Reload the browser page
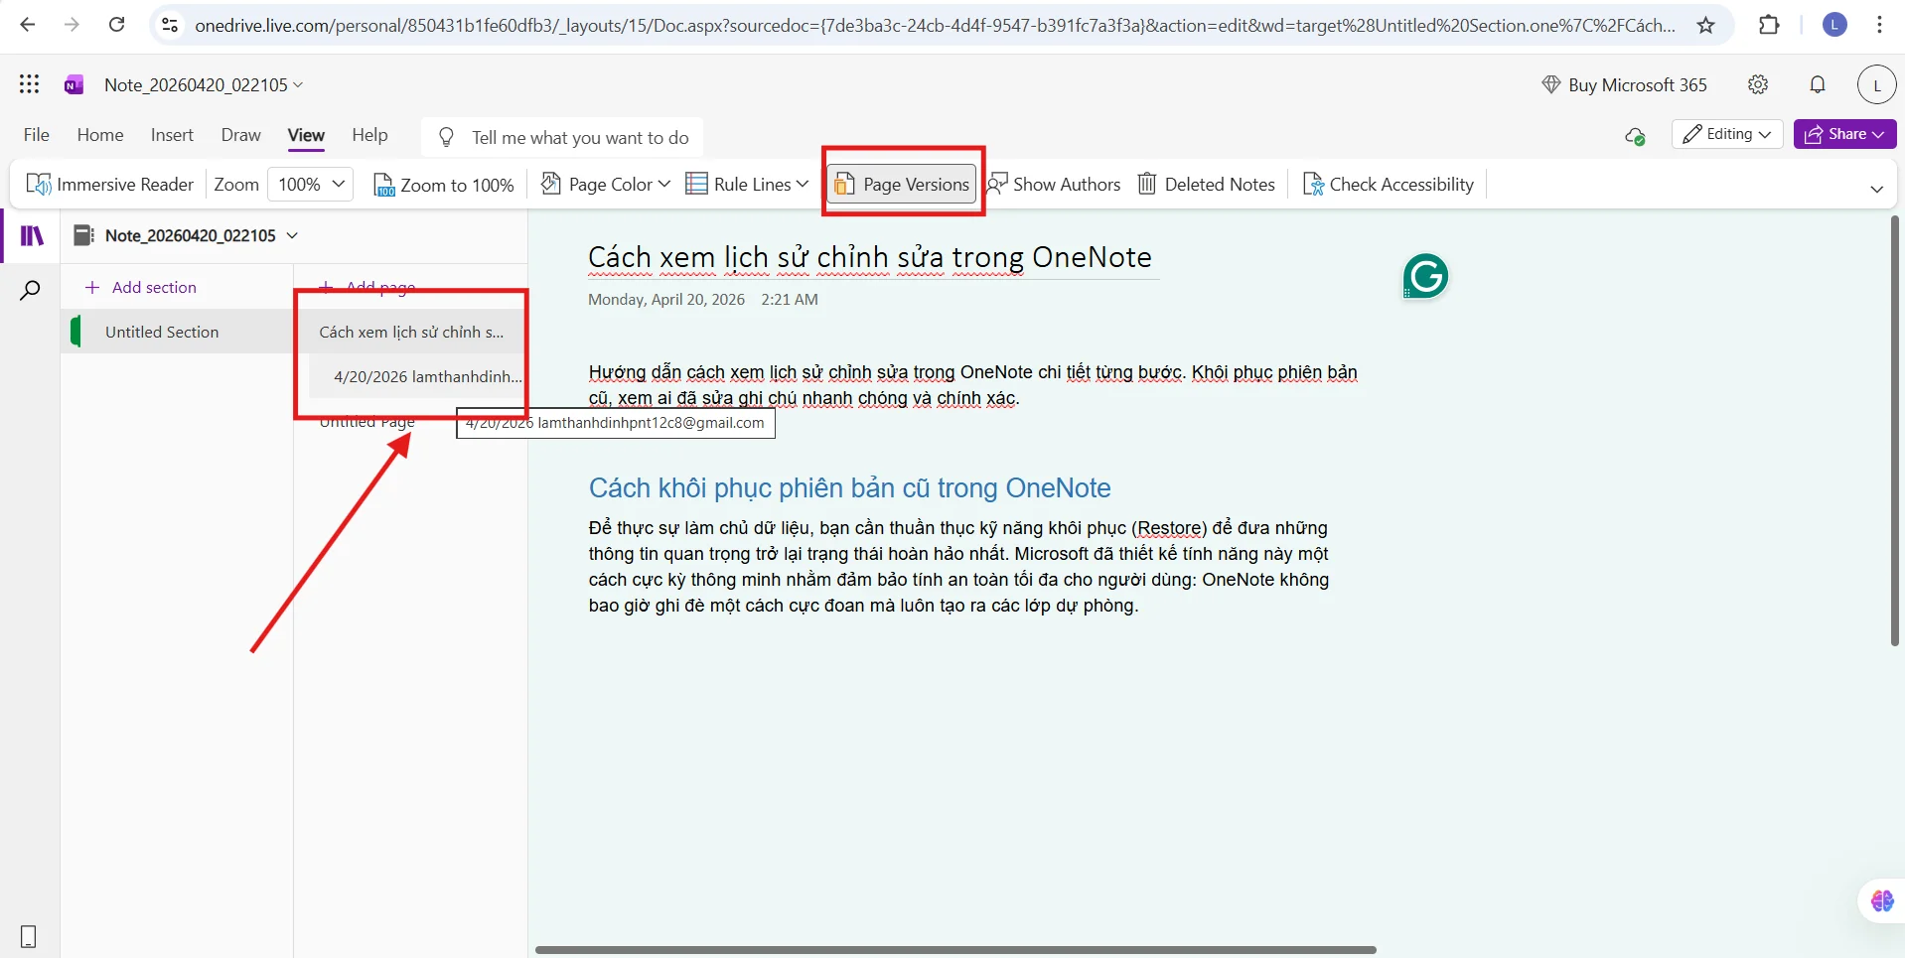 click(x=116, y=25)
